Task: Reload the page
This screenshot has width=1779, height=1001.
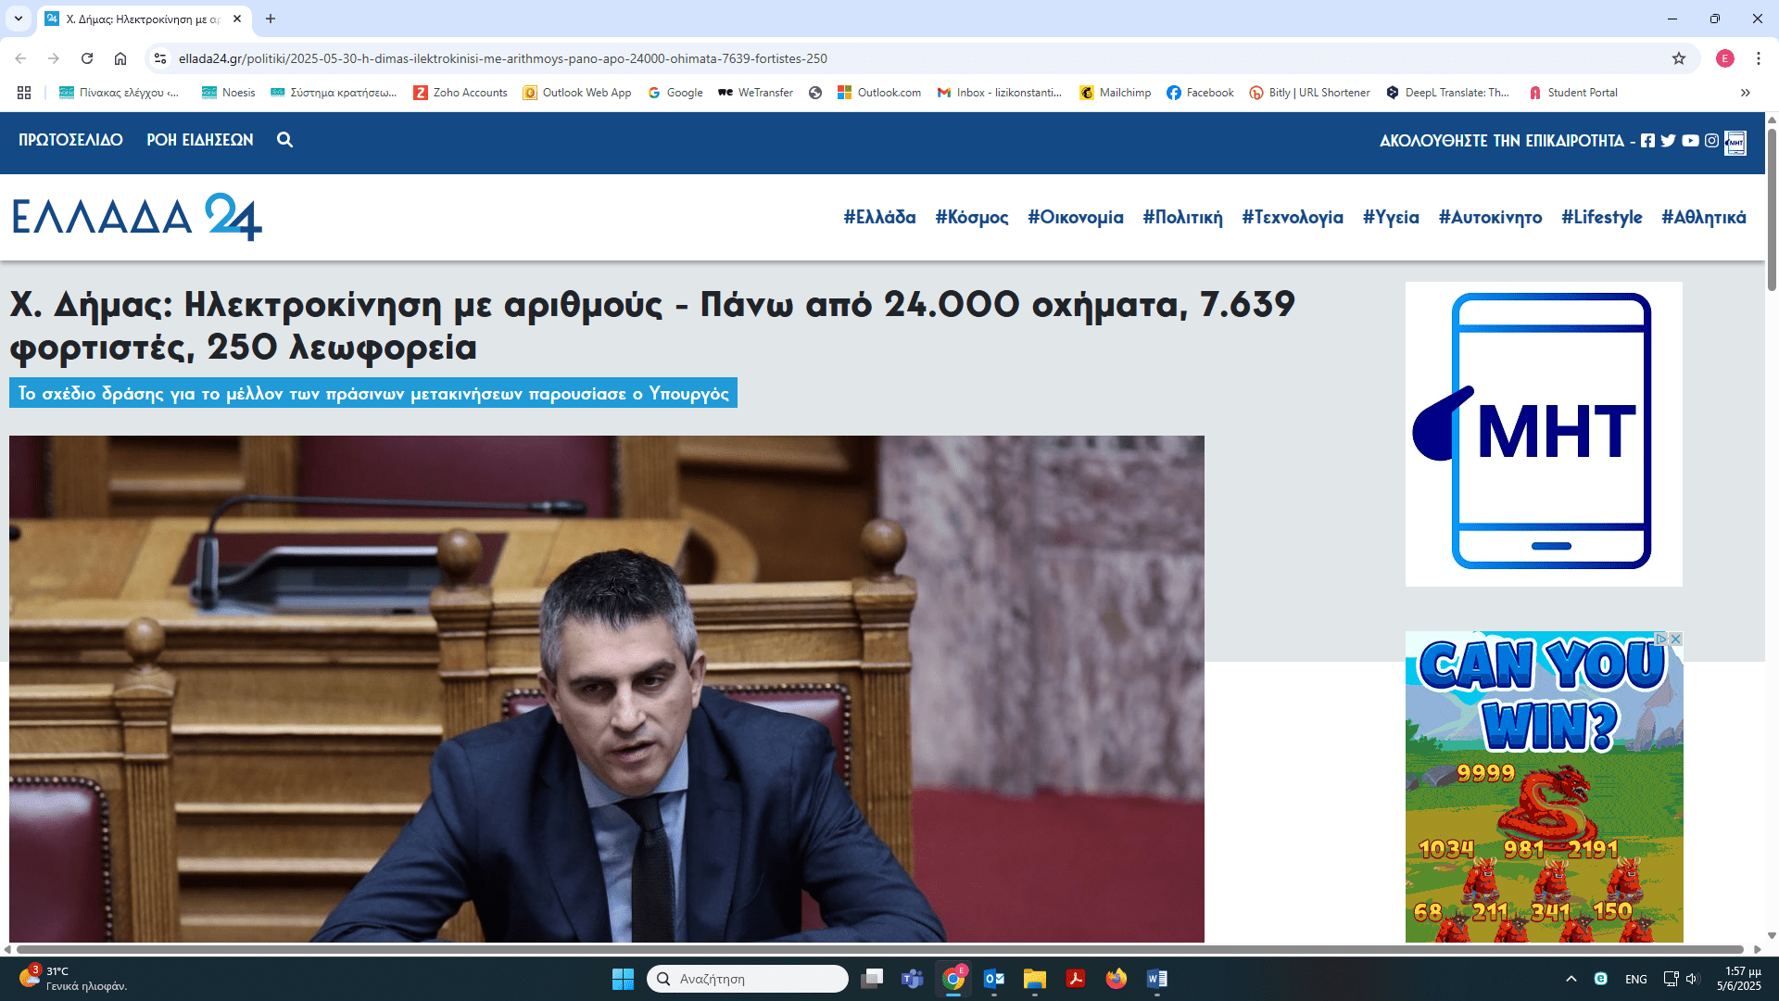Action: click(87, 58)
